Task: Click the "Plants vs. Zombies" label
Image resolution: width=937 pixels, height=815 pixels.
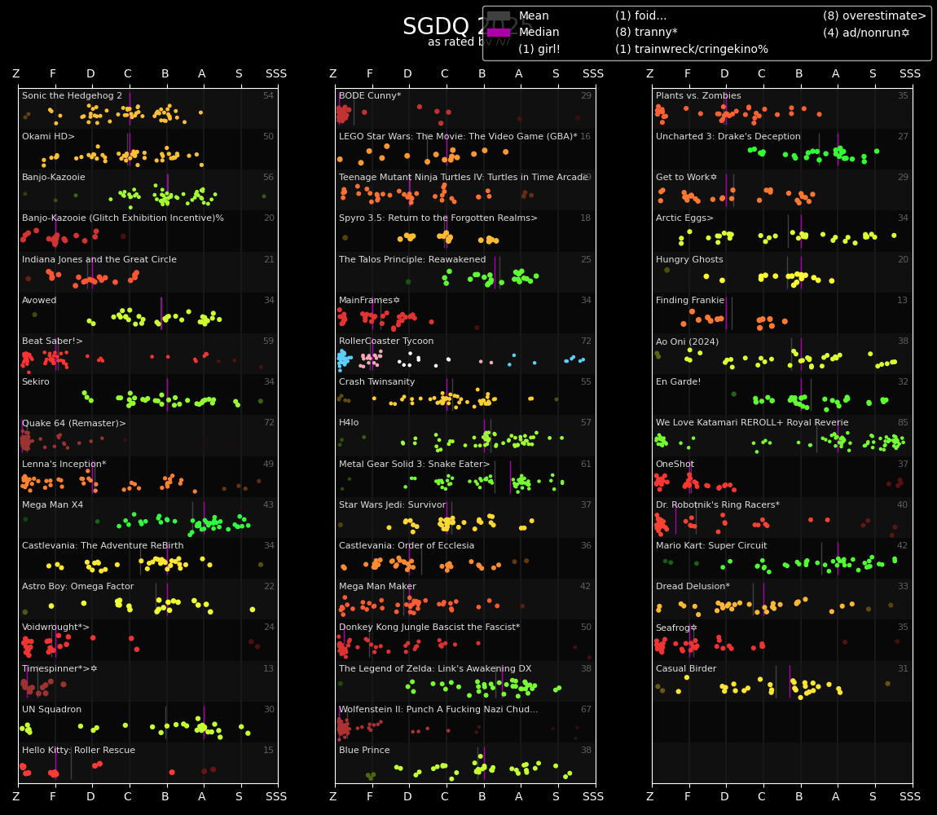Action: click(698, 95)
